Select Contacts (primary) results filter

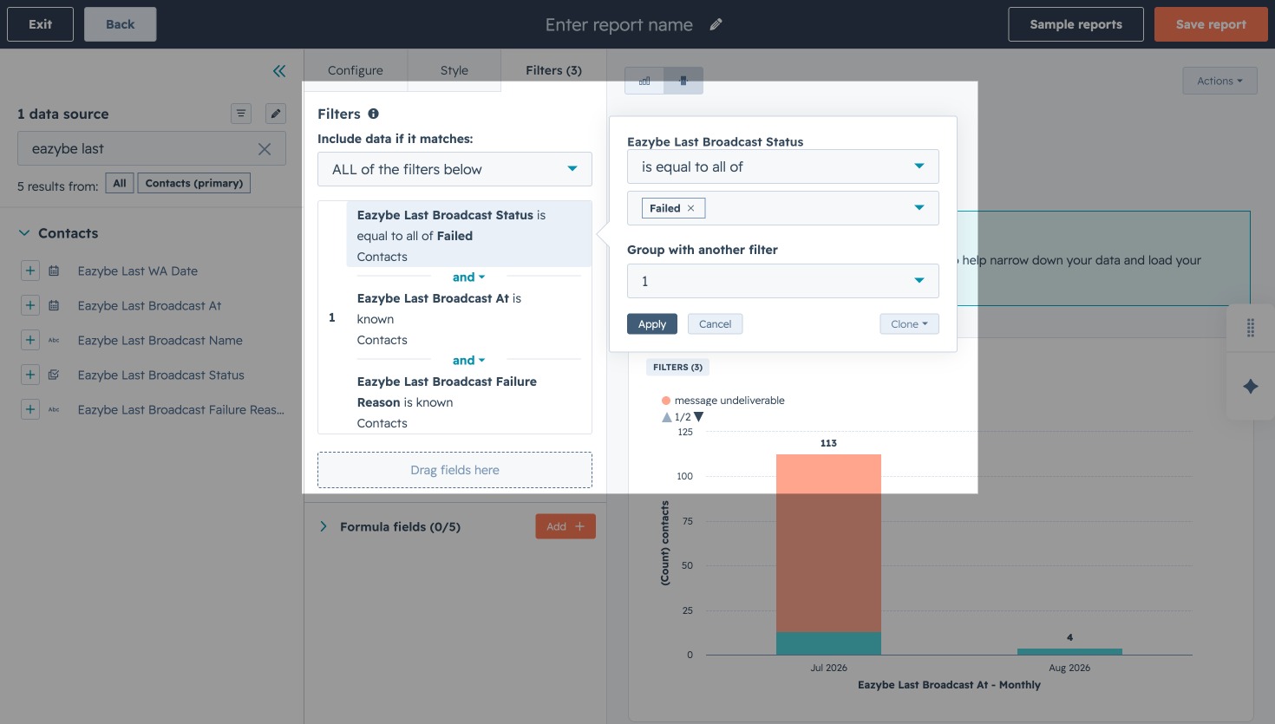coord(194,183)
